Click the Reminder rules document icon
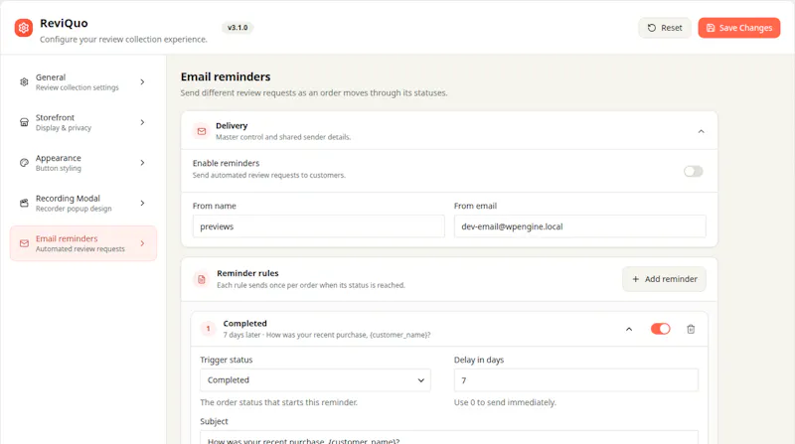 pos(202,279)
